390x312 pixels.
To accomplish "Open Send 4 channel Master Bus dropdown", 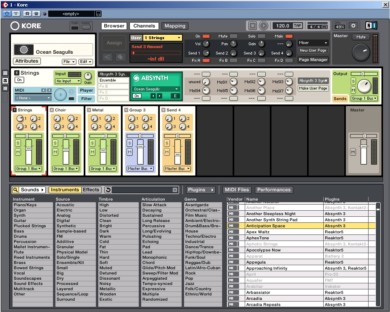I will pyautogui.click(x=177, y=169).
